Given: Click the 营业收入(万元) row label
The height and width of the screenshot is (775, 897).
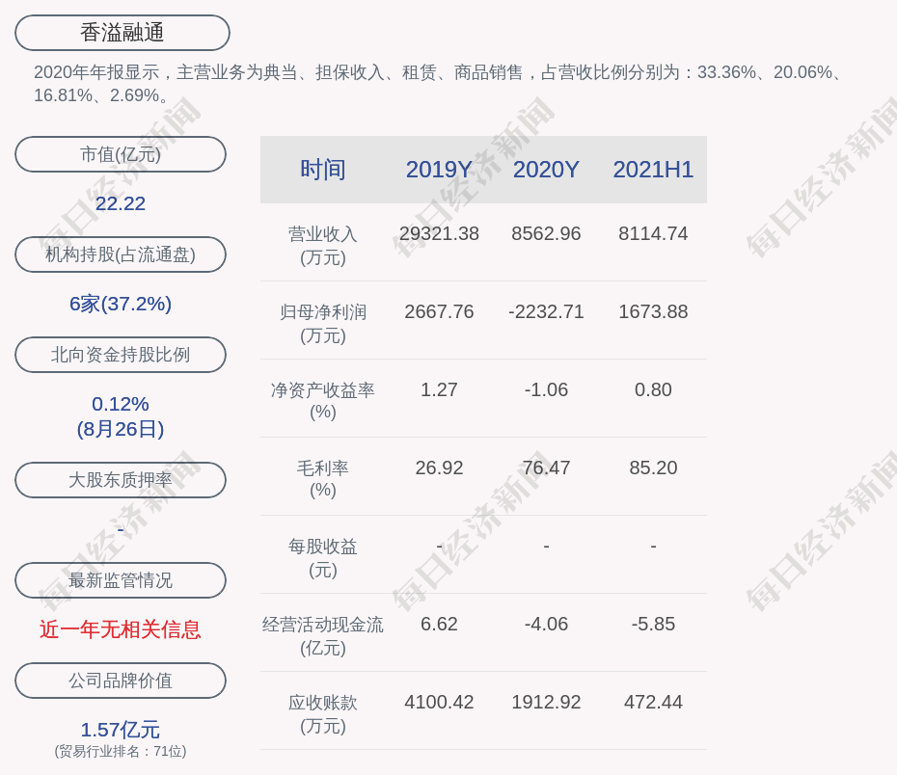Looking at the screenshot, I should (x=323, y=246).
